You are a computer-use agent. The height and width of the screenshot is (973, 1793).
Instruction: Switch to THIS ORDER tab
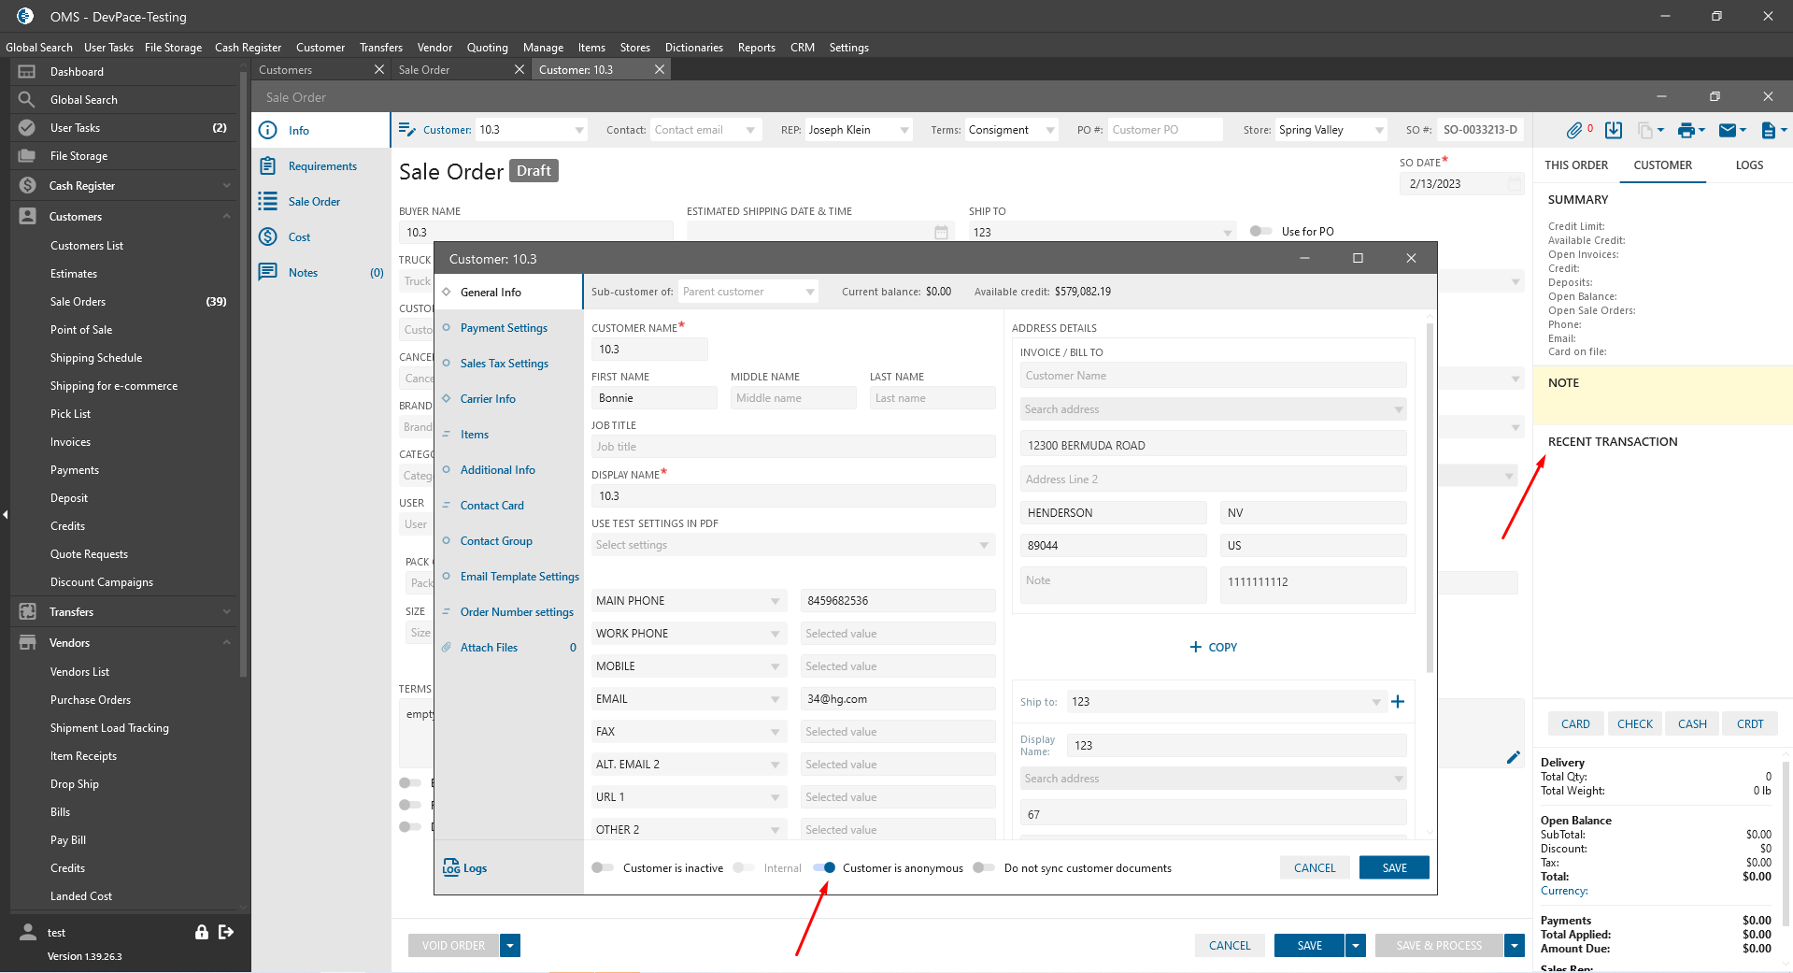click(x=1576, y=165)
